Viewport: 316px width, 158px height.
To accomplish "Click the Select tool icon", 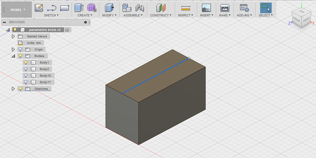I will pyautogui.click(x=266, y=8).
